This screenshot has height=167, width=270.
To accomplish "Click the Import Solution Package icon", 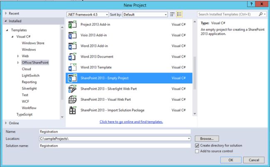I will point(73,110).
